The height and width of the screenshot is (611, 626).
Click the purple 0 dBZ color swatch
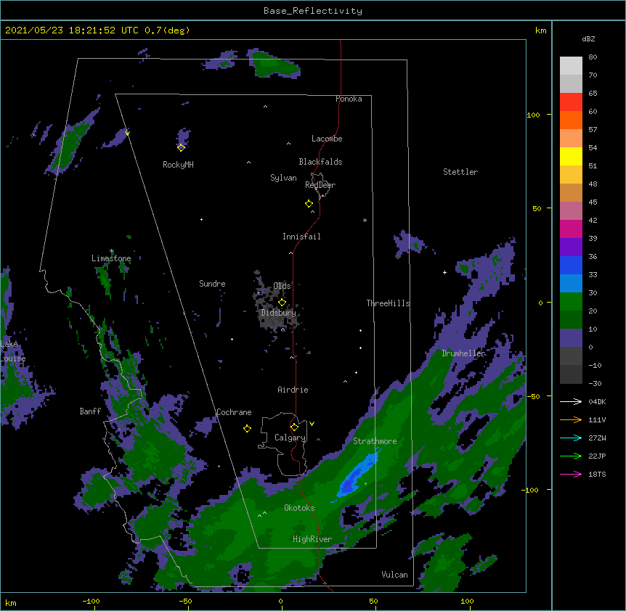pos(571,338)
